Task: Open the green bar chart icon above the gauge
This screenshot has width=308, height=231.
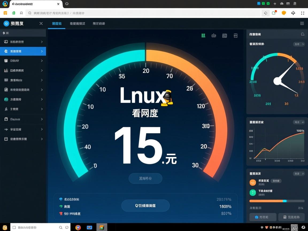Action: [x=203, y=35]
